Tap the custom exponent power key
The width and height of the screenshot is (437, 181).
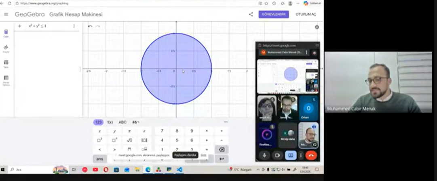(114, 140)
